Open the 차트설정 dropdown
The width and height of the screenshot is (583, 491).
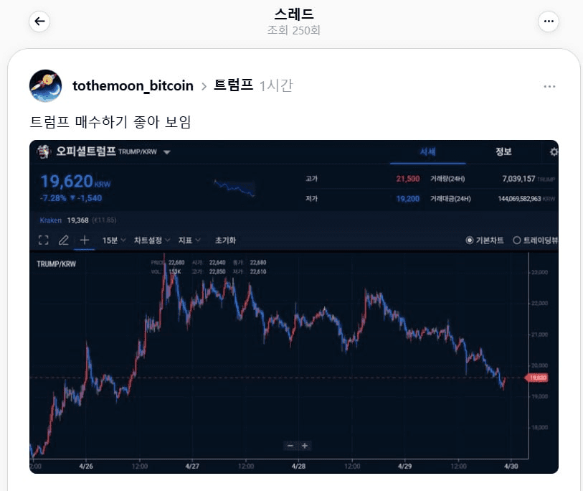pyautogui.click(x=152, y=240)
